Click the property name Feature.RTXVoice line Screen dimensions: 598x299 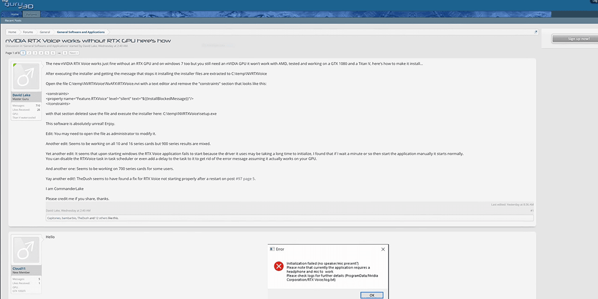pyautogui.click(x=119, y=98)
